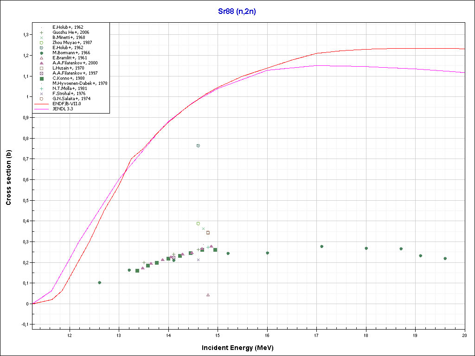Click the 'Cross section (b)' vertical axis label
The height and width of the screenshot is (356, 475).
point(8,179)
